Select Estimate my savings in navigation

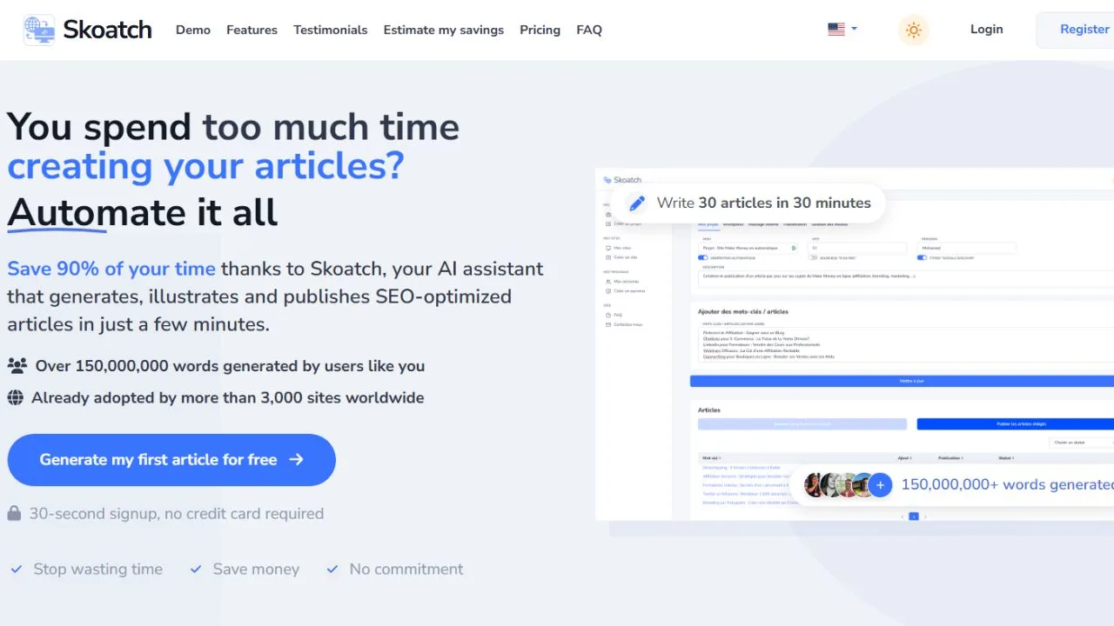click(x=444, y=30)
